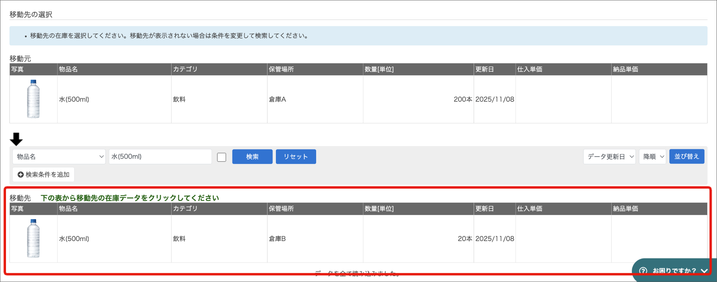Toggle the checkbox beside the search field

pyautogui.click(x=222, y=157)
